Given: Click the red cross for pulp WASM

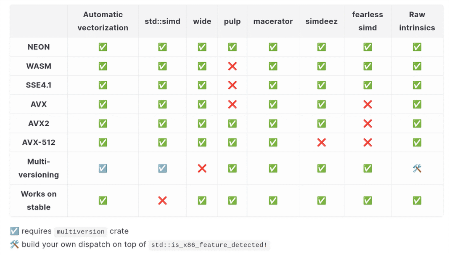Looking at the screenshot, I should tap(232, 66).
